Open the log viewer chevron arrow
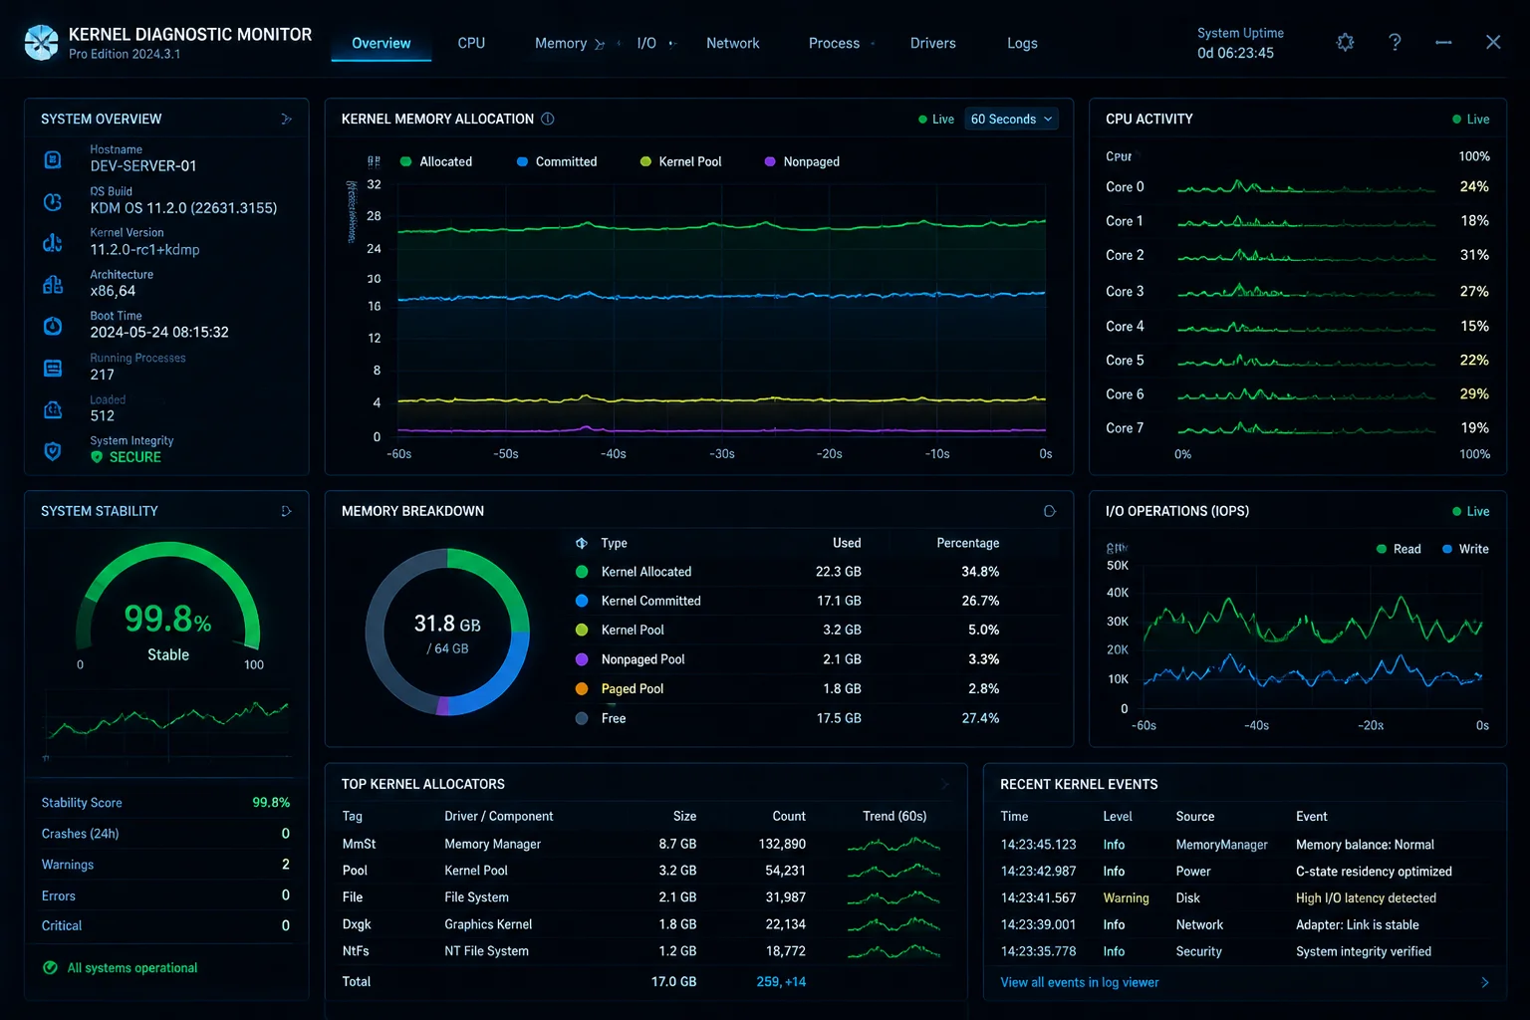Image resolution: width=1530 pixels, height=1020 pixels. [x=1485, y=982]
